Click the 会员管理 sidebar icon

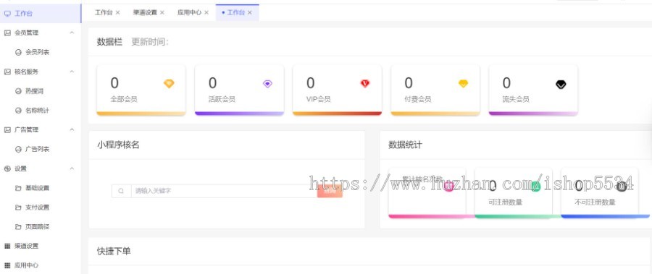[7, 33]
